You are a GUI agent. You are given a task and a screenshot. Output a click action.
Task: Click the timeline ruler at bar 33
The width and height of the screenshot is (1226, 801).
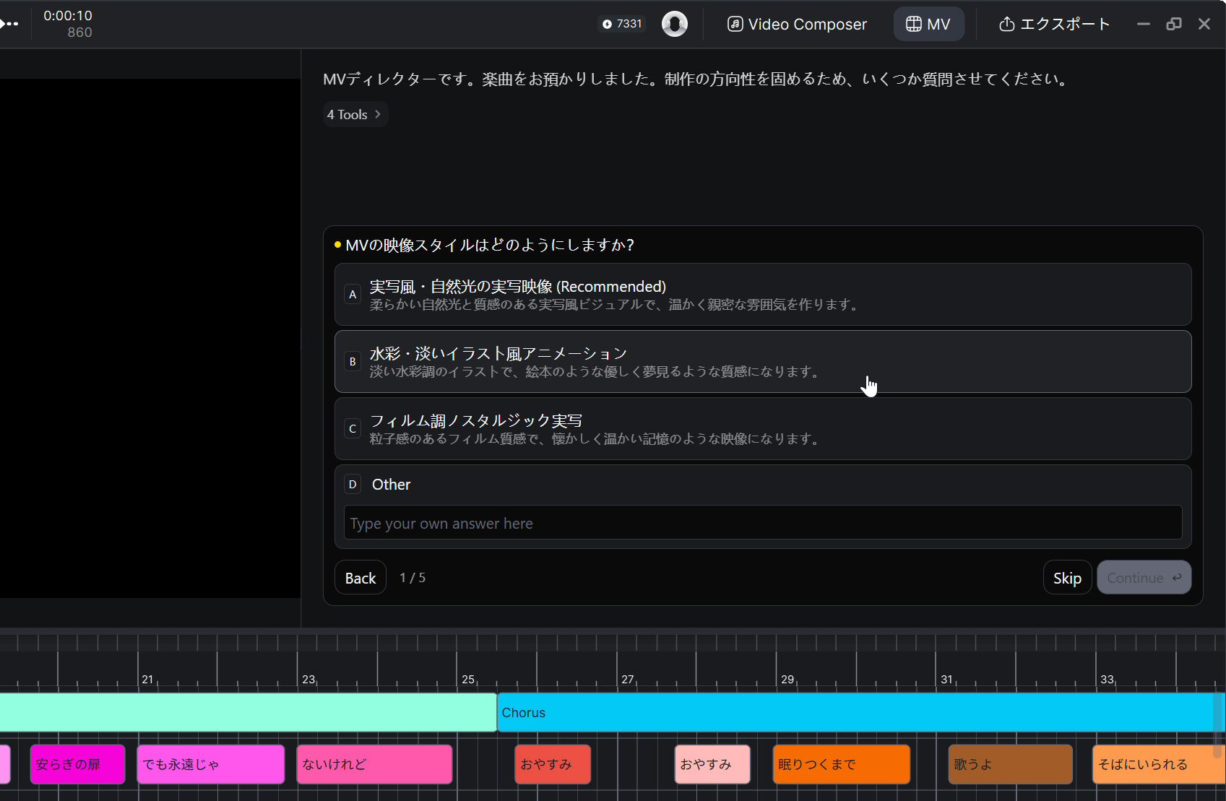tap(1107, 679)
